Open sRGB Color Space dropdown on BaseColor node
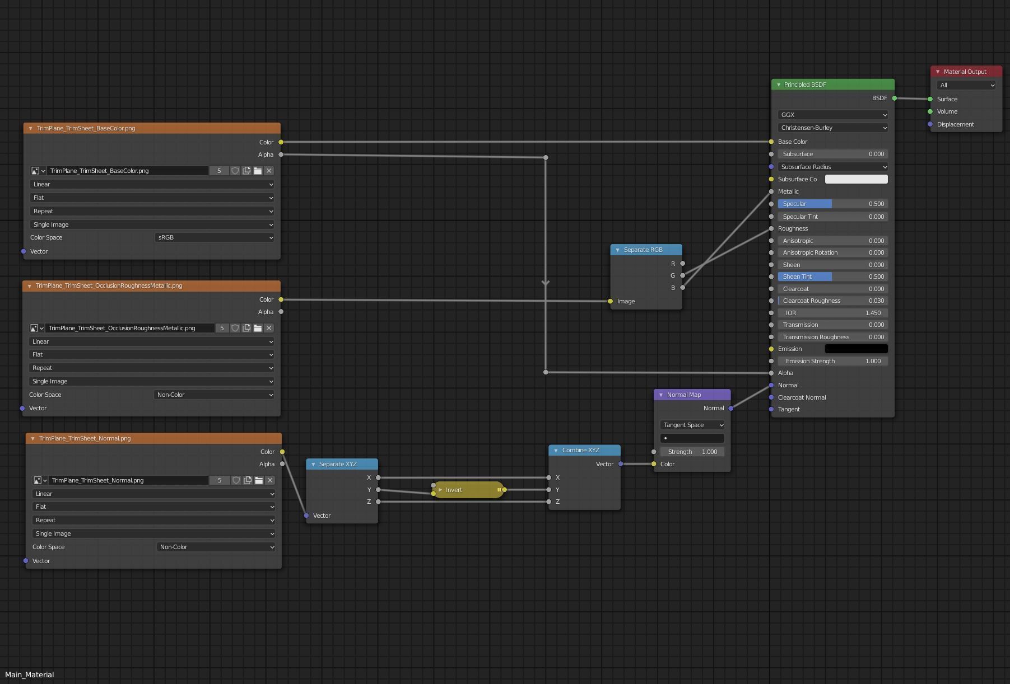Viewport: 1010px width, 684px height. (x=215, y=237)
